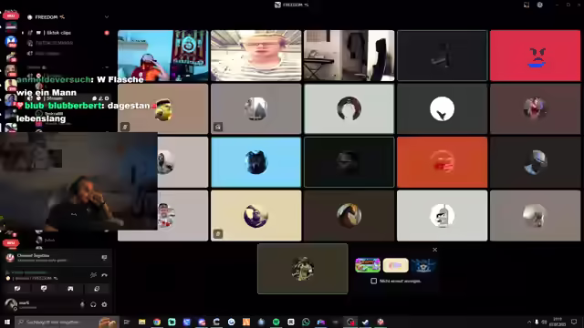Close the activity suggestions popup
This screenshot has width=584, height=328.
point(434,250)
